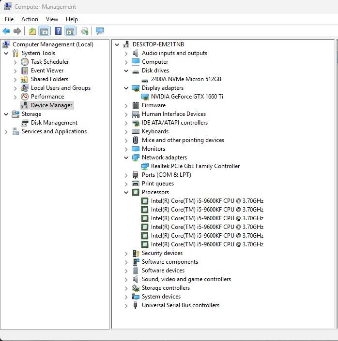The height and width of the screenshot is (341, 338).
Task: Select the 2400A NVMe Micron 512GB drive
Action: [x=186, y=79]
